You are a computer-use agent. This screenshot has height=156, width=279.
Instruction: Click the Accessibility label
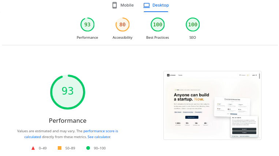(122, 38)
